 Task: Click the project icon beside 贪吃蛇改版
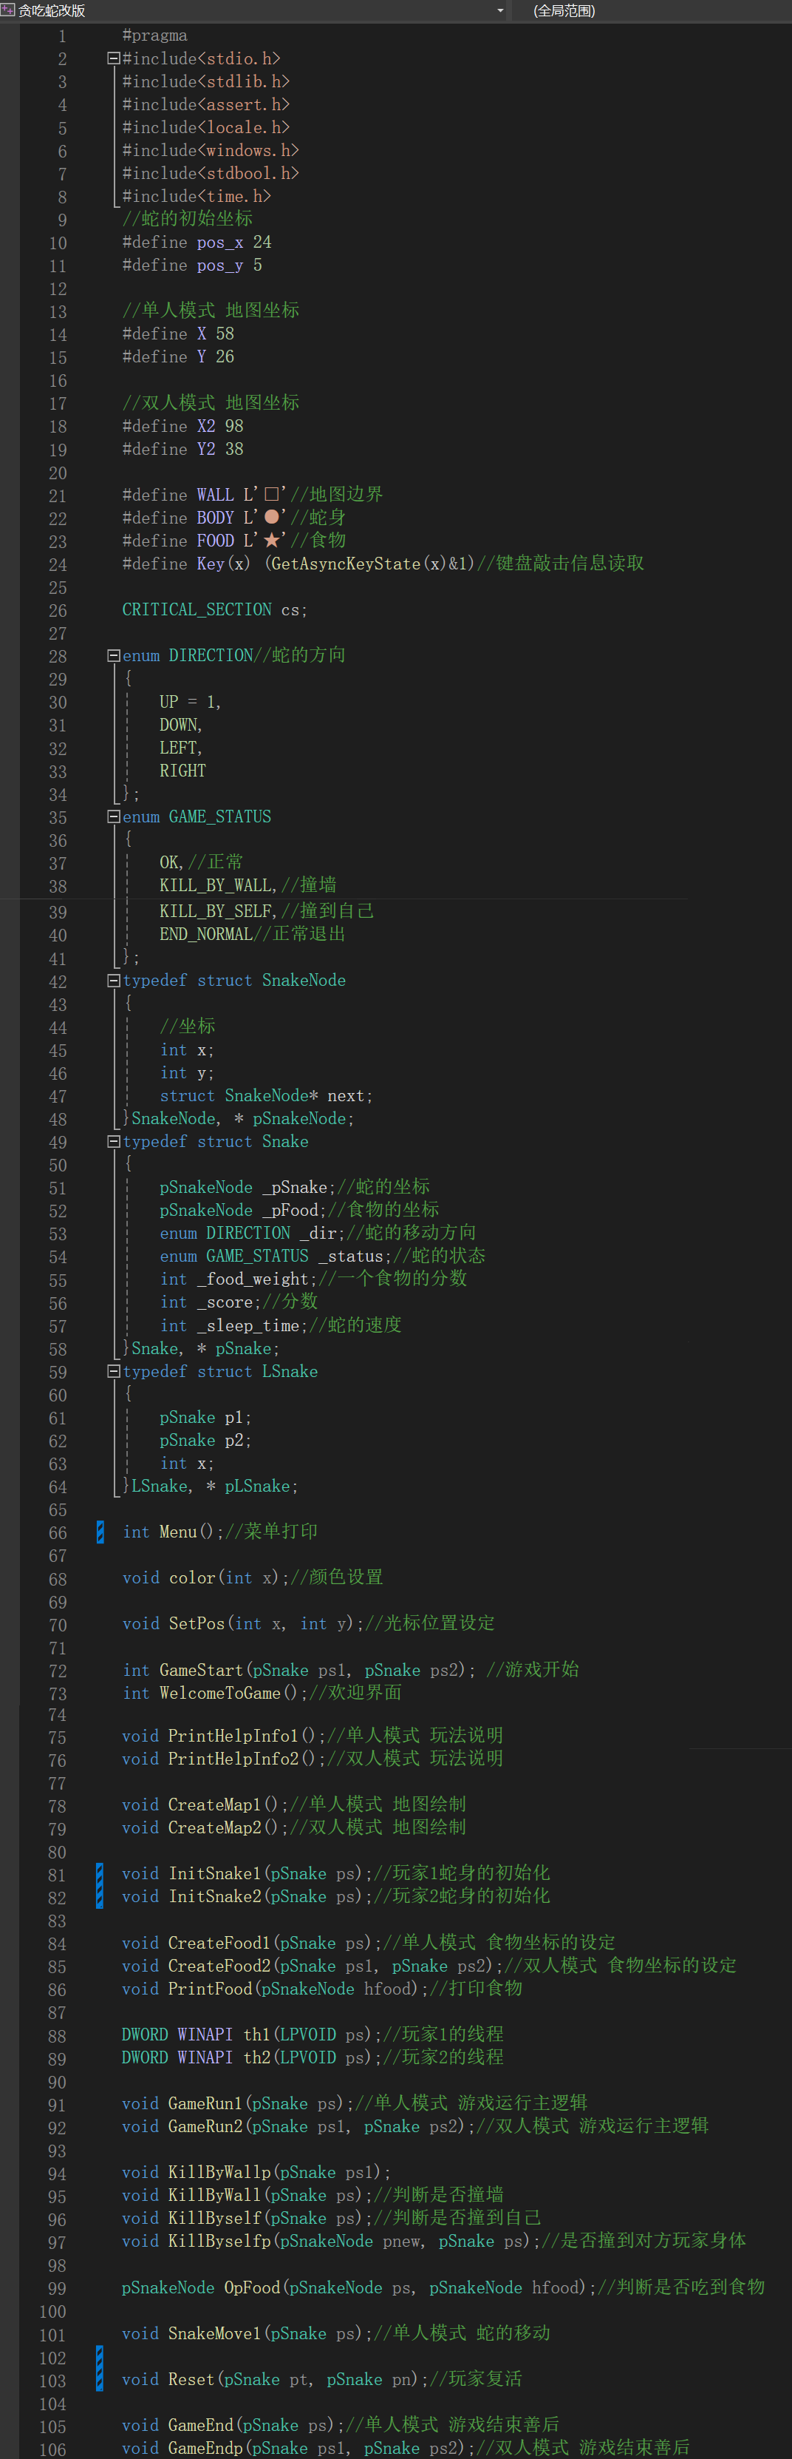[x=7, y=10]
